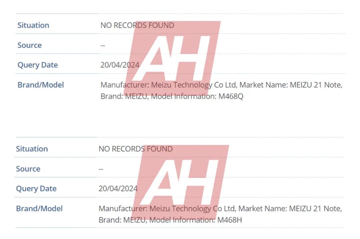
Task: Click the model information M468Q text
Action: [231, 96]
